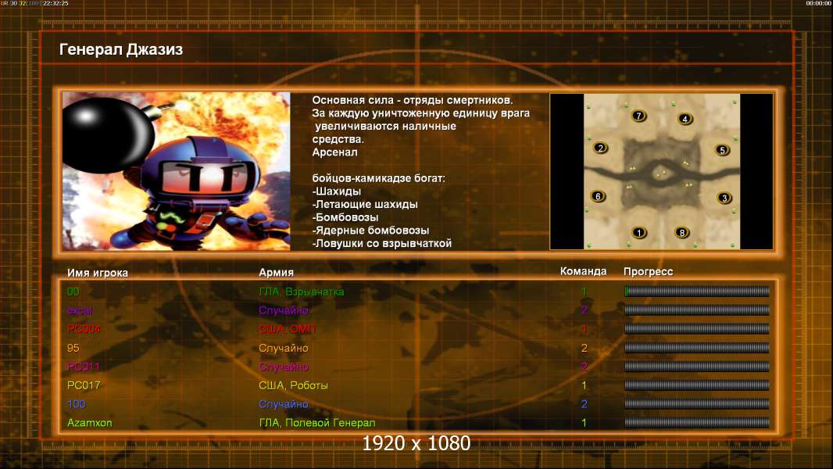Select player PC017 row
This screenshot has height=469, width=833.
(417, 385)
